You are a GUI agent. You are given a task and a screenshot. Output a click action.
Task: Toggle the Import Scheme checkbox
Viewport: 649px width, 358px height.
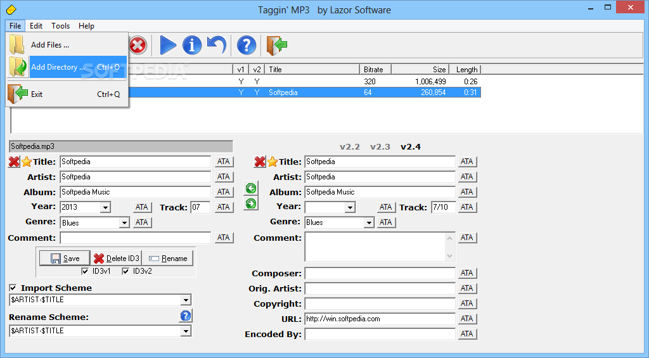[x=13, y=288]
